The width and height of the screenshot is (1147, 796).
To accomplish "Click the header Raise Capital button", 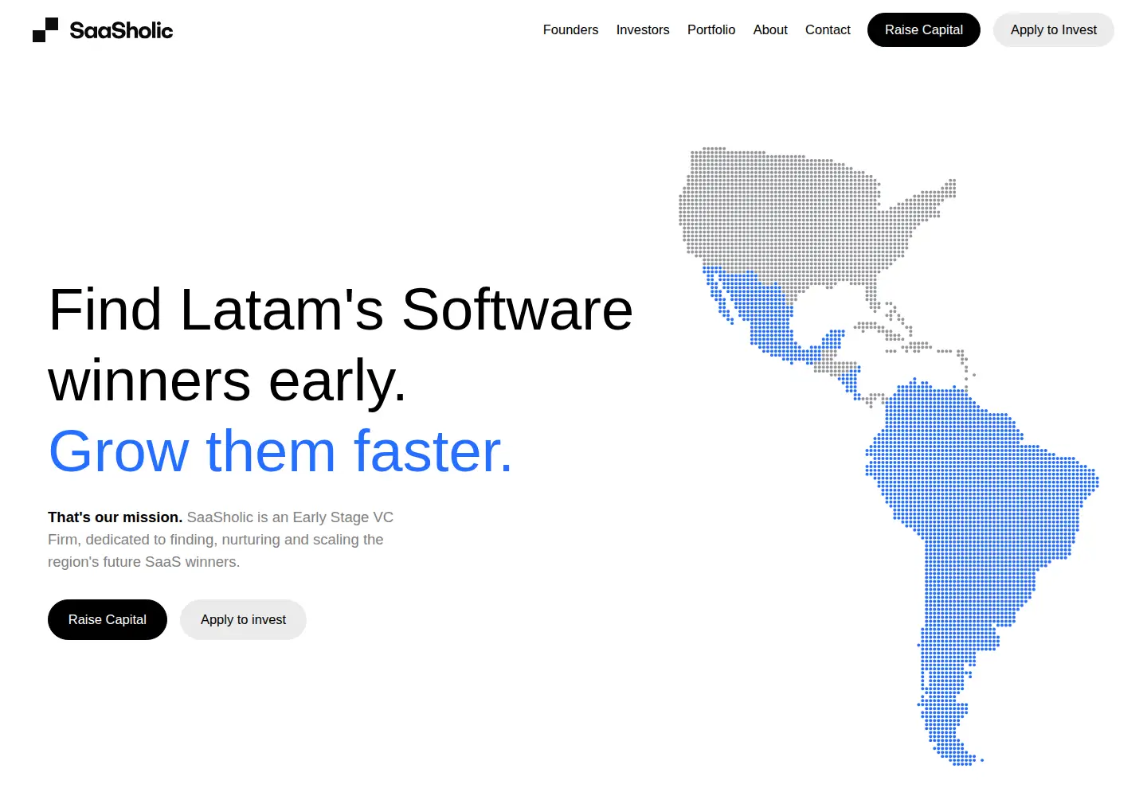I will (924, 29).
